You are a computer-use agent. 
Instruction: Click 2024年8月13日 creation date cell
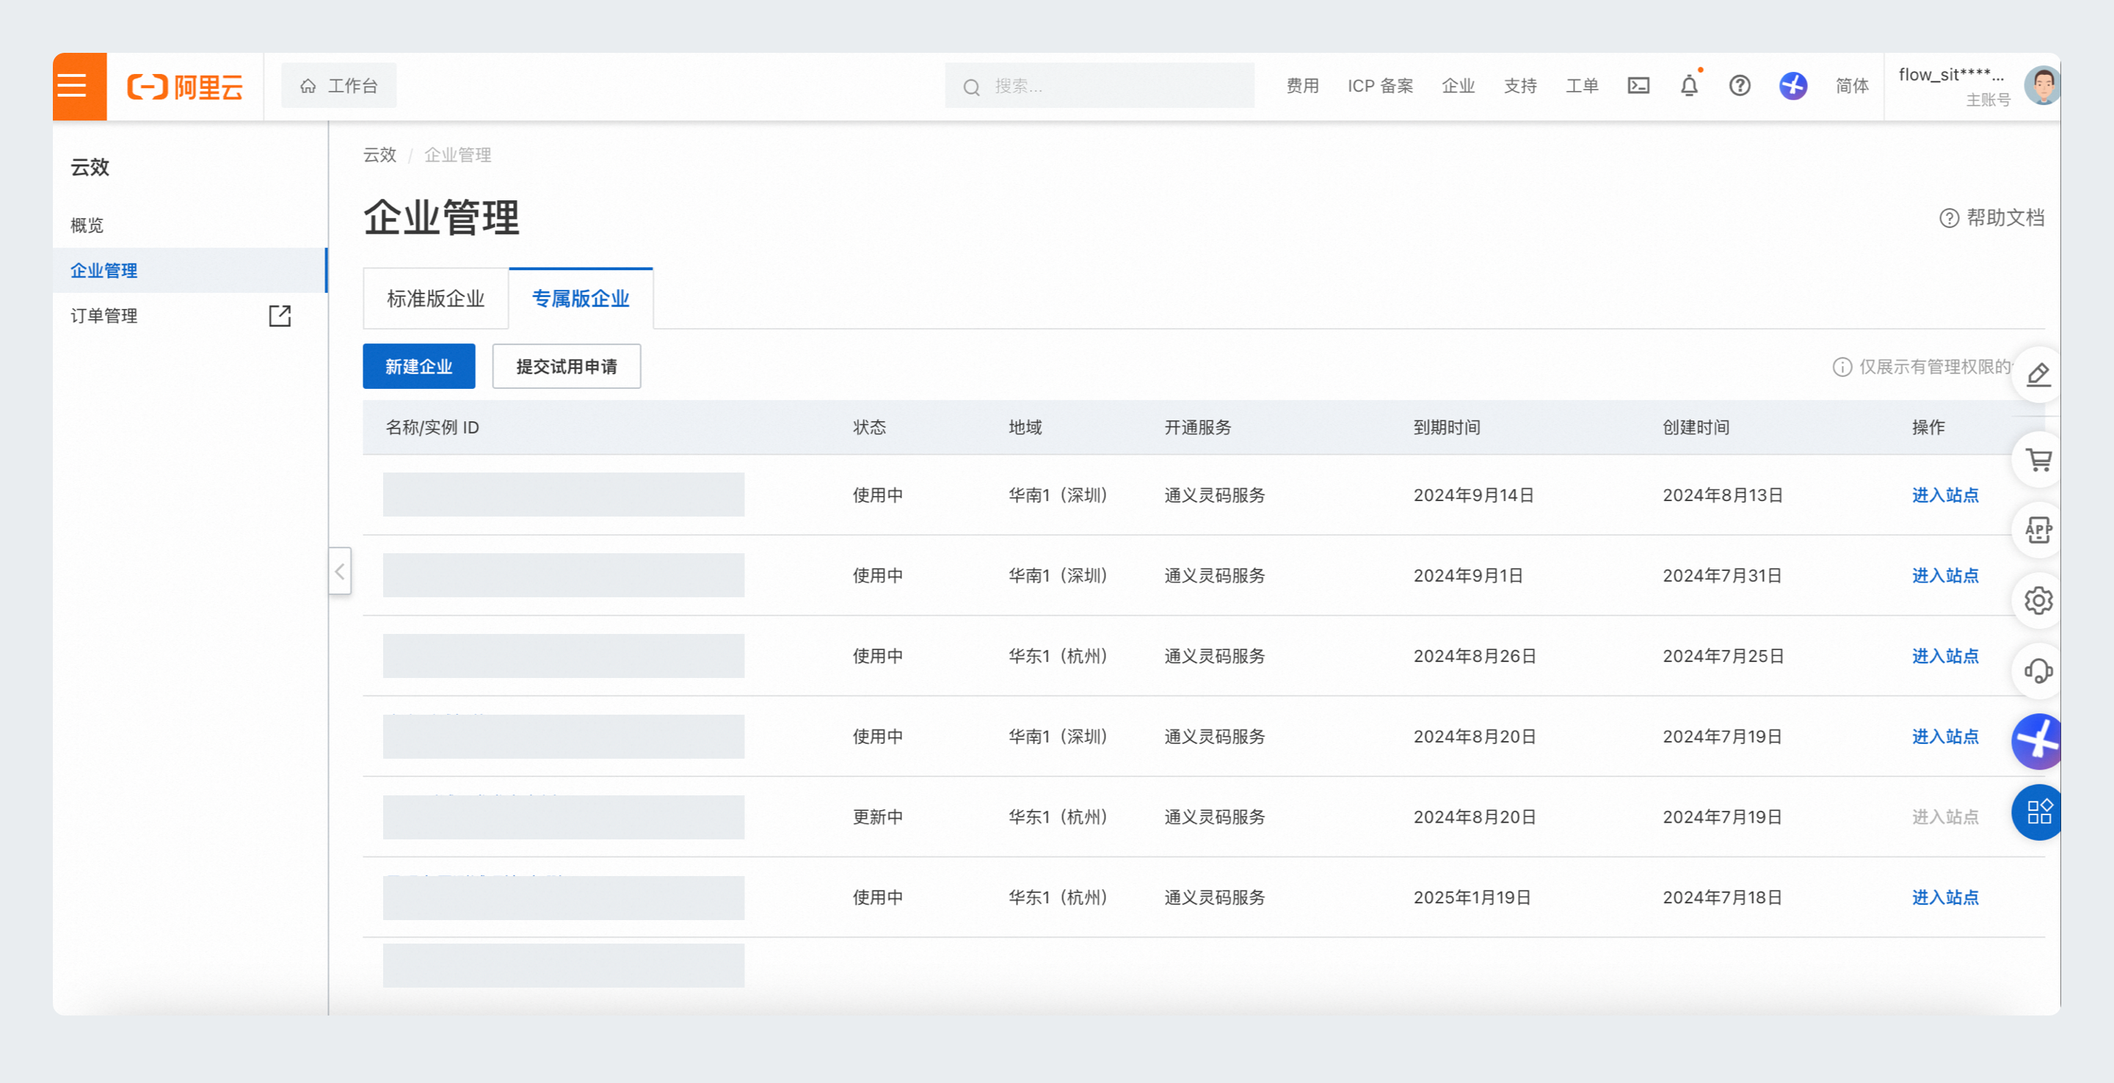[x=1723, y=495]
